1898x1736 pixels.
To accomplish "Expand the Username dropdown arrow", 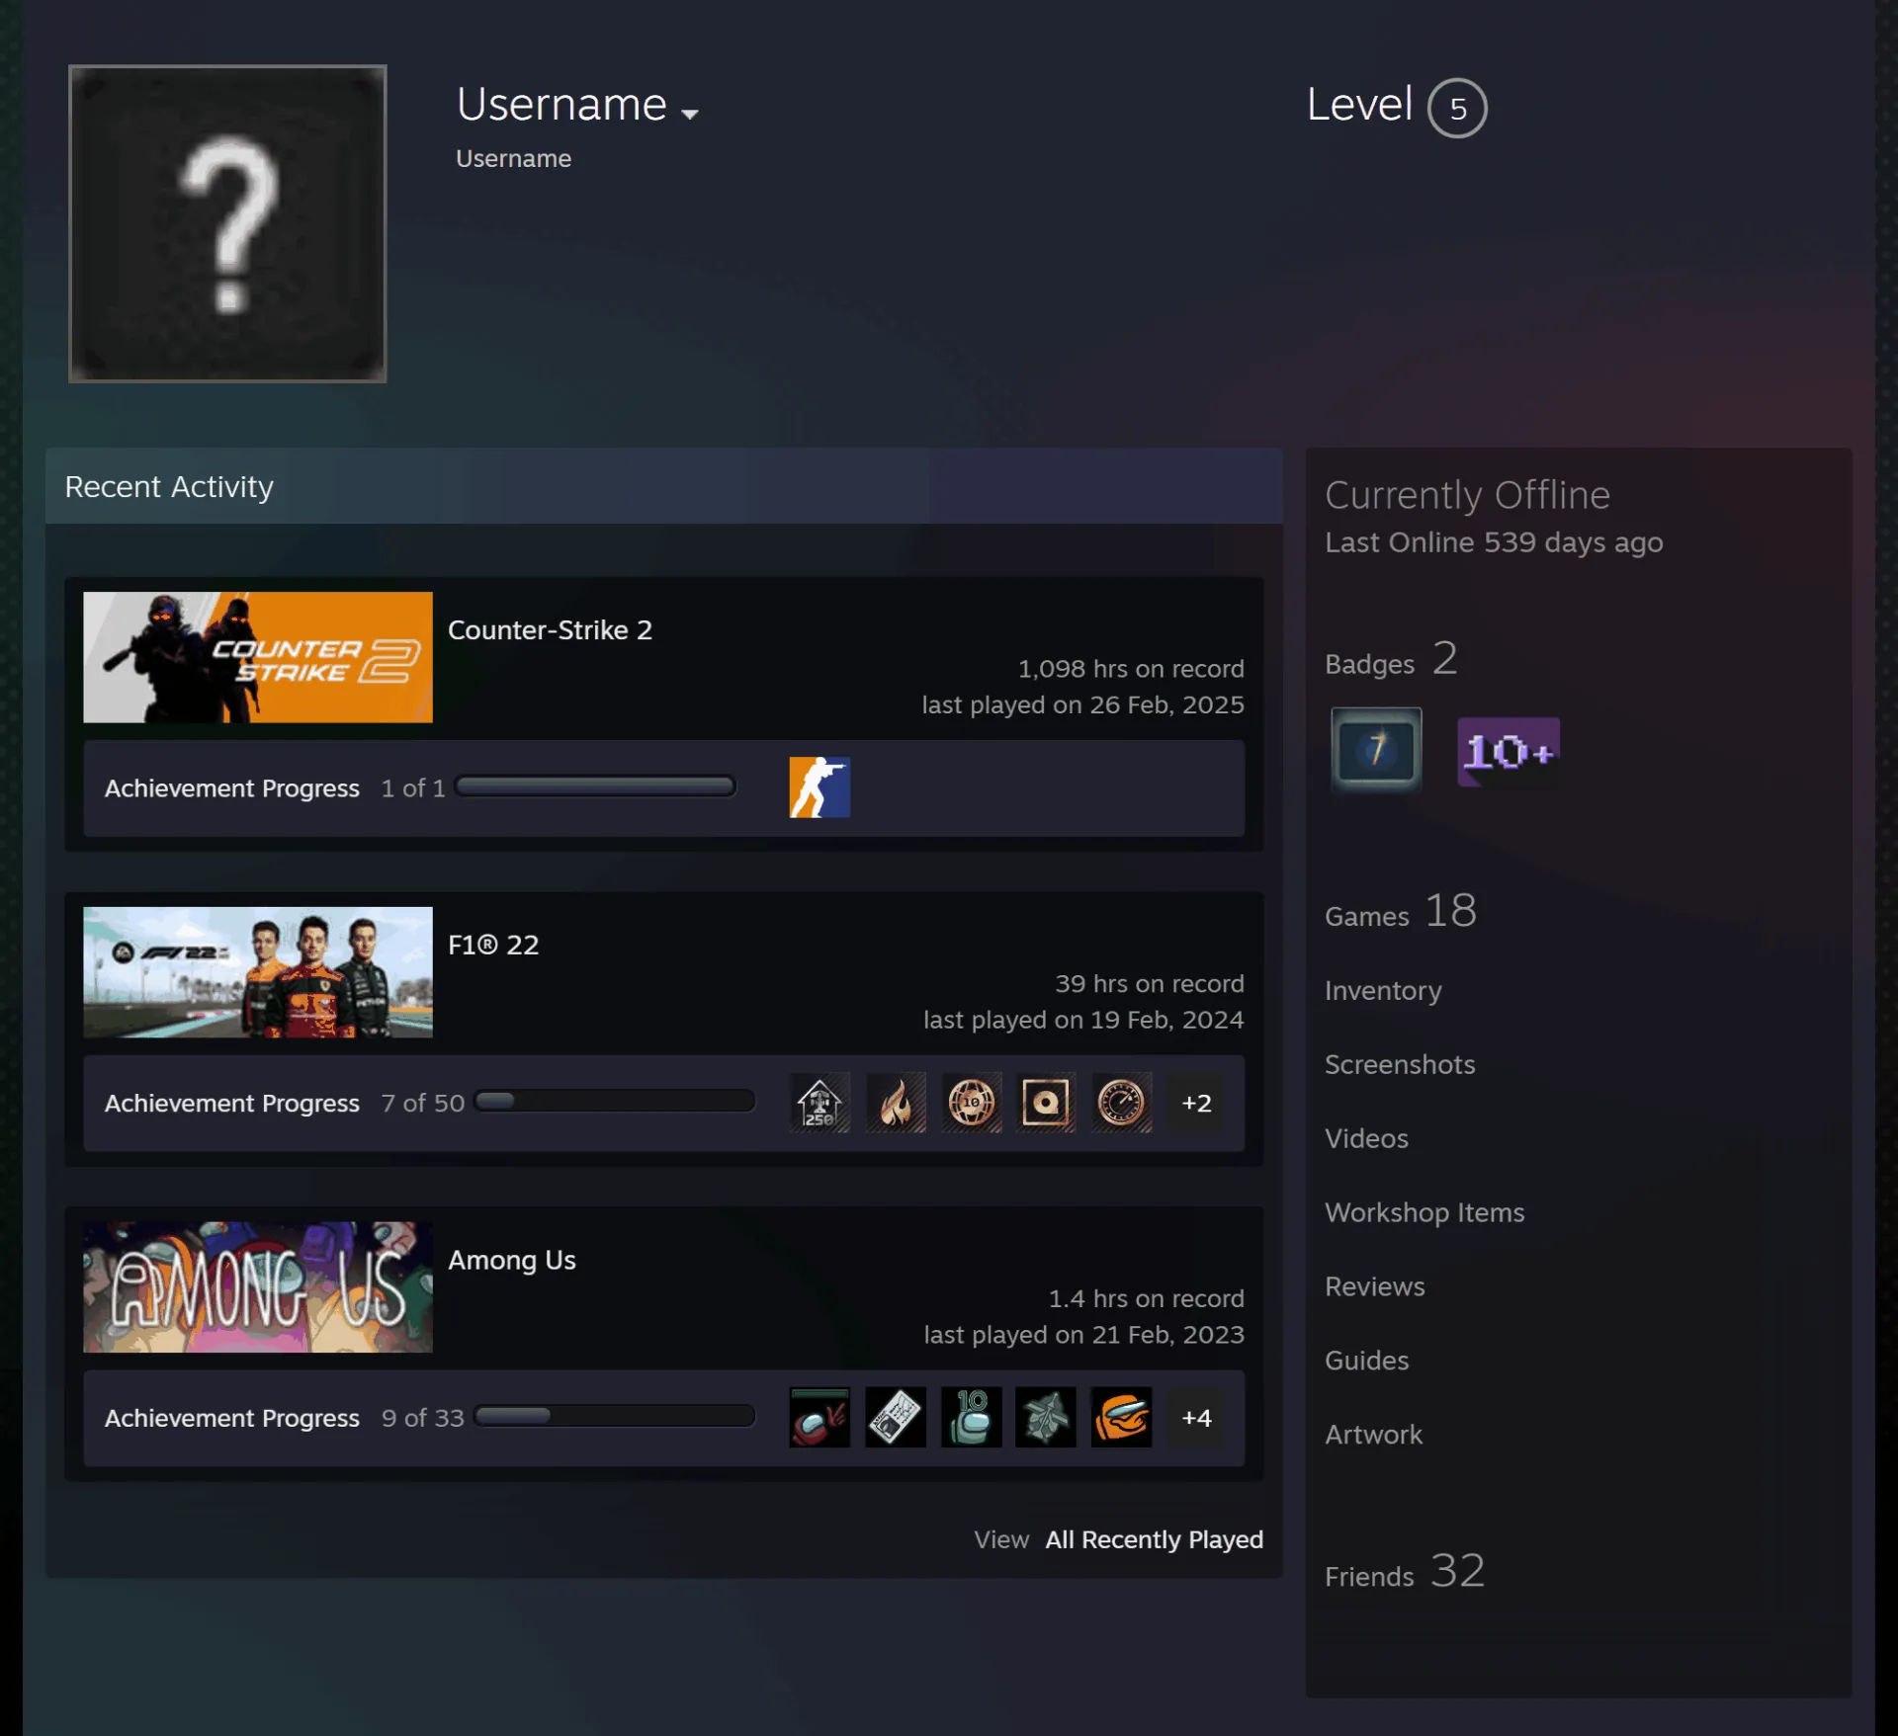I will pyautogui.click(x=690, y=114).
